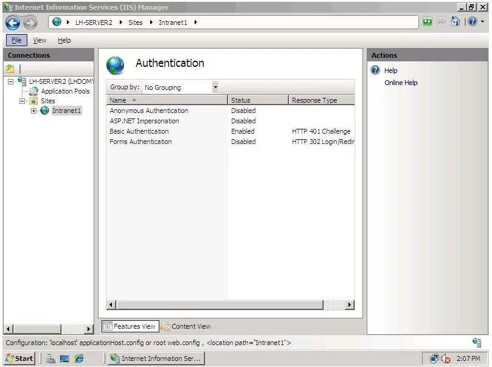Collapse the LH-SERVER2 tree node
Screen dimensions: 492x367
[11, 81]
